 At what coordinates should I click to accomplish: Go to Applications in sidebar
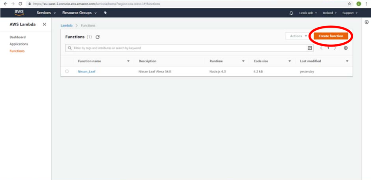click(19, 44)
